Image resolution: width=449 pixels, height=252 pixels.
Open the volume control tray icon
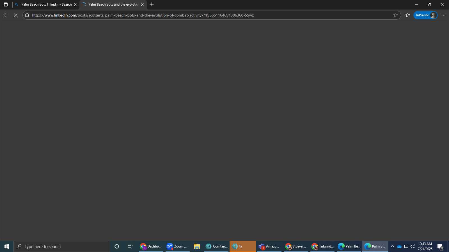(413, 246)
